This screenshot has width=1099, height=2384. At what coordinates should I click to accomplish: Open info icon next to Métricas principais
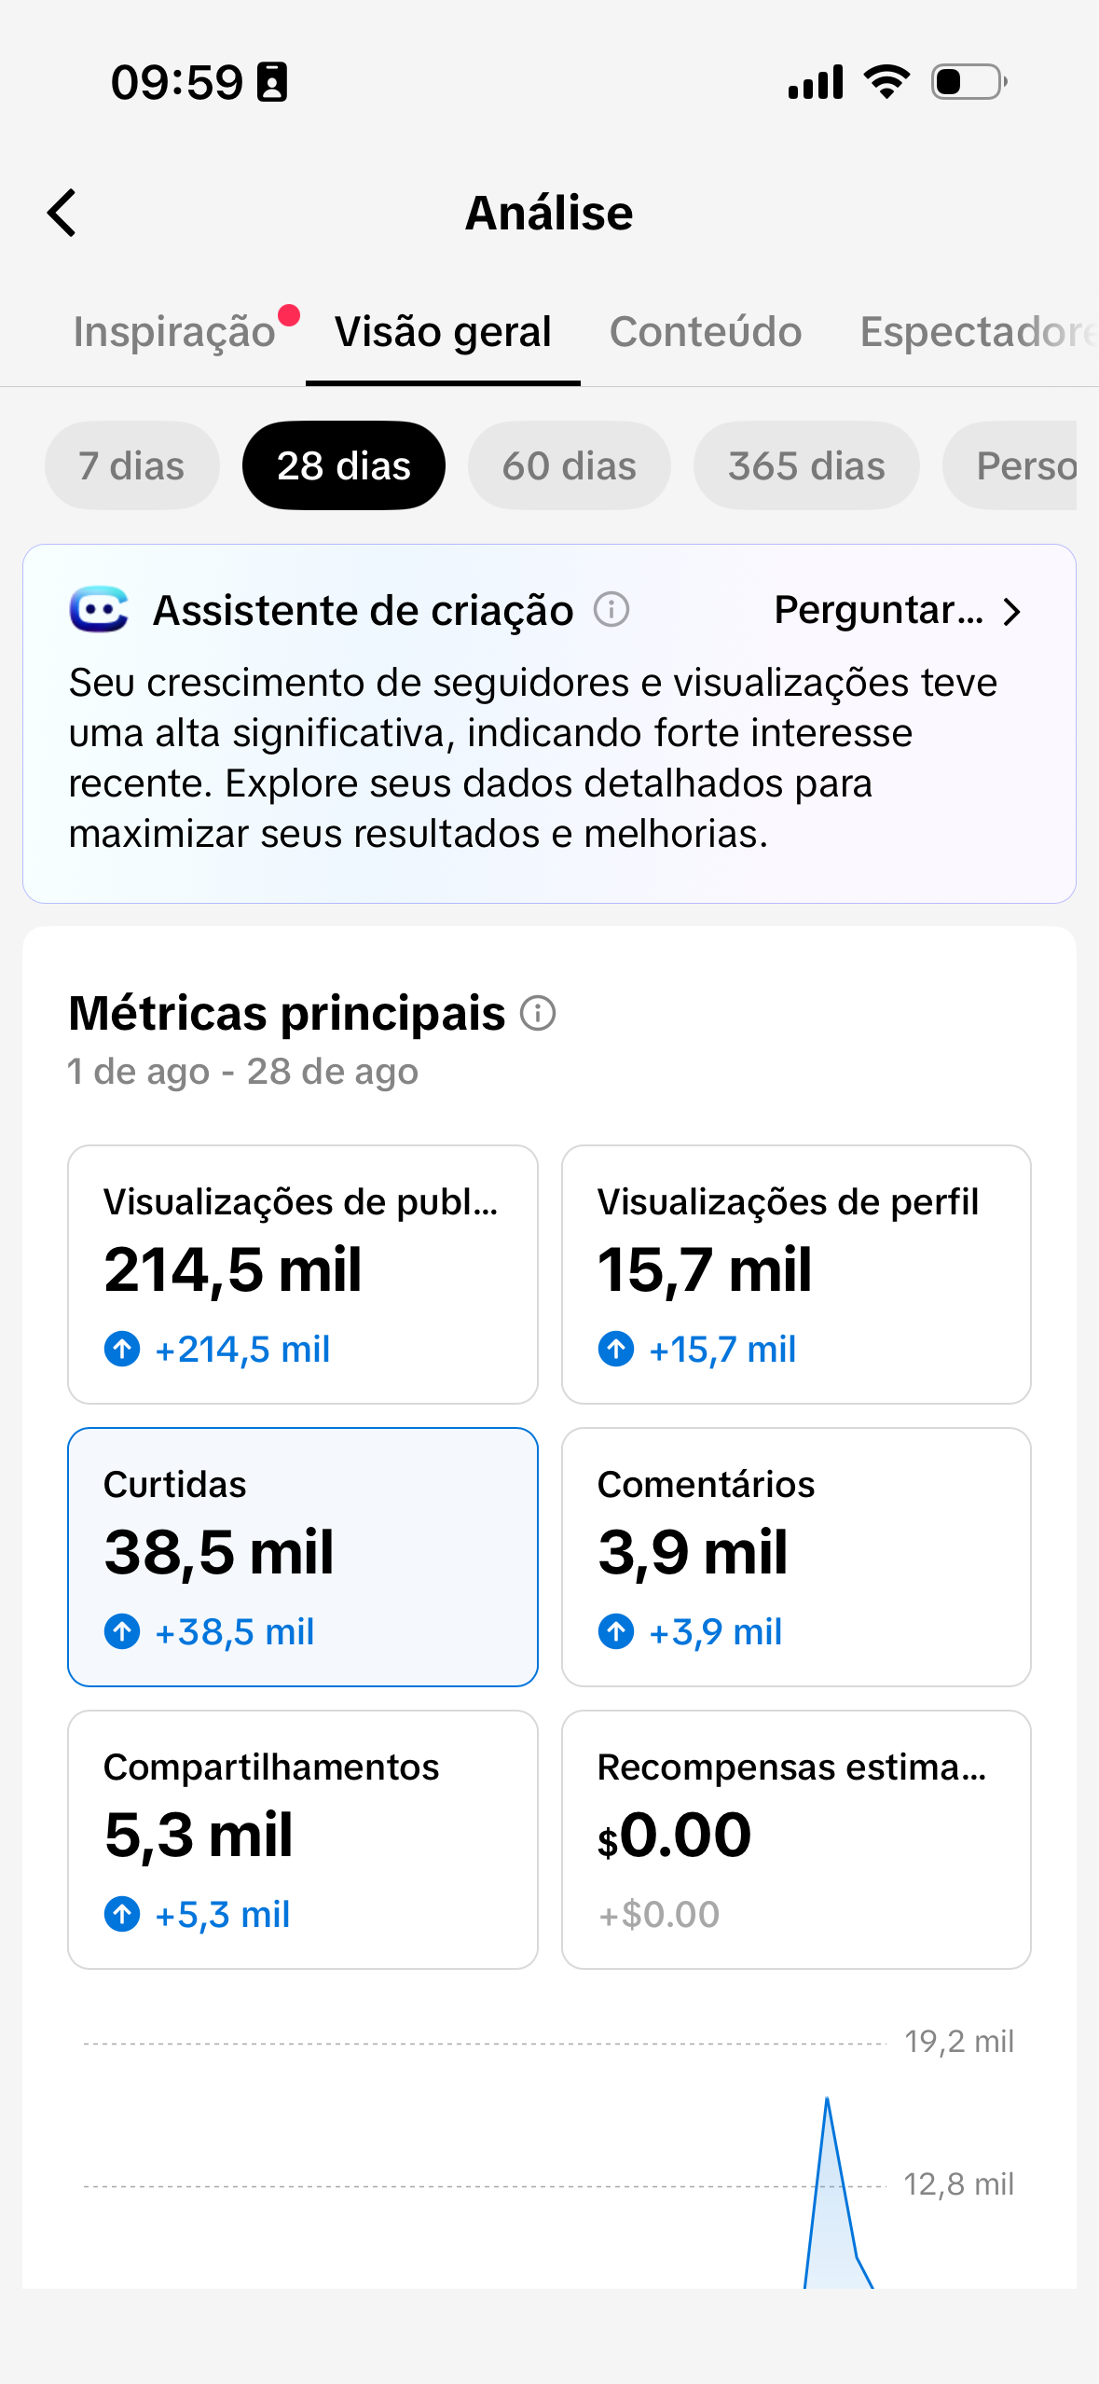tap(538, 1013)
